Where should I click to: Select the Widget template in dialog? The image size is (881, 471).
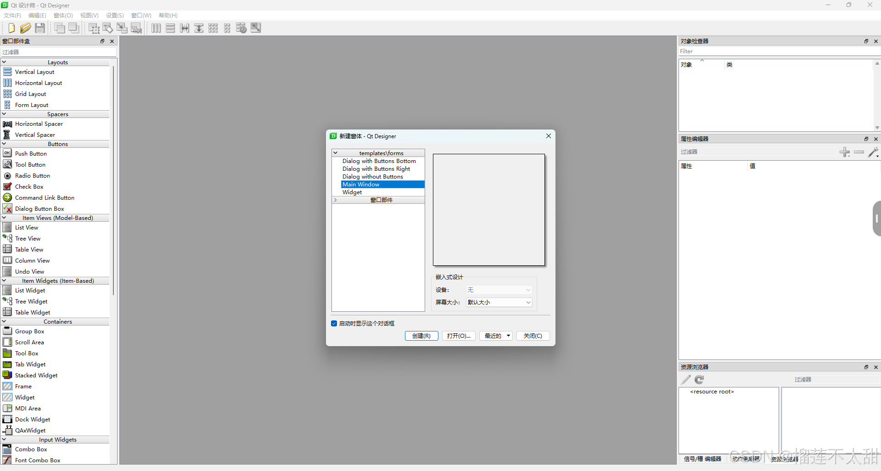coord(352,192)
